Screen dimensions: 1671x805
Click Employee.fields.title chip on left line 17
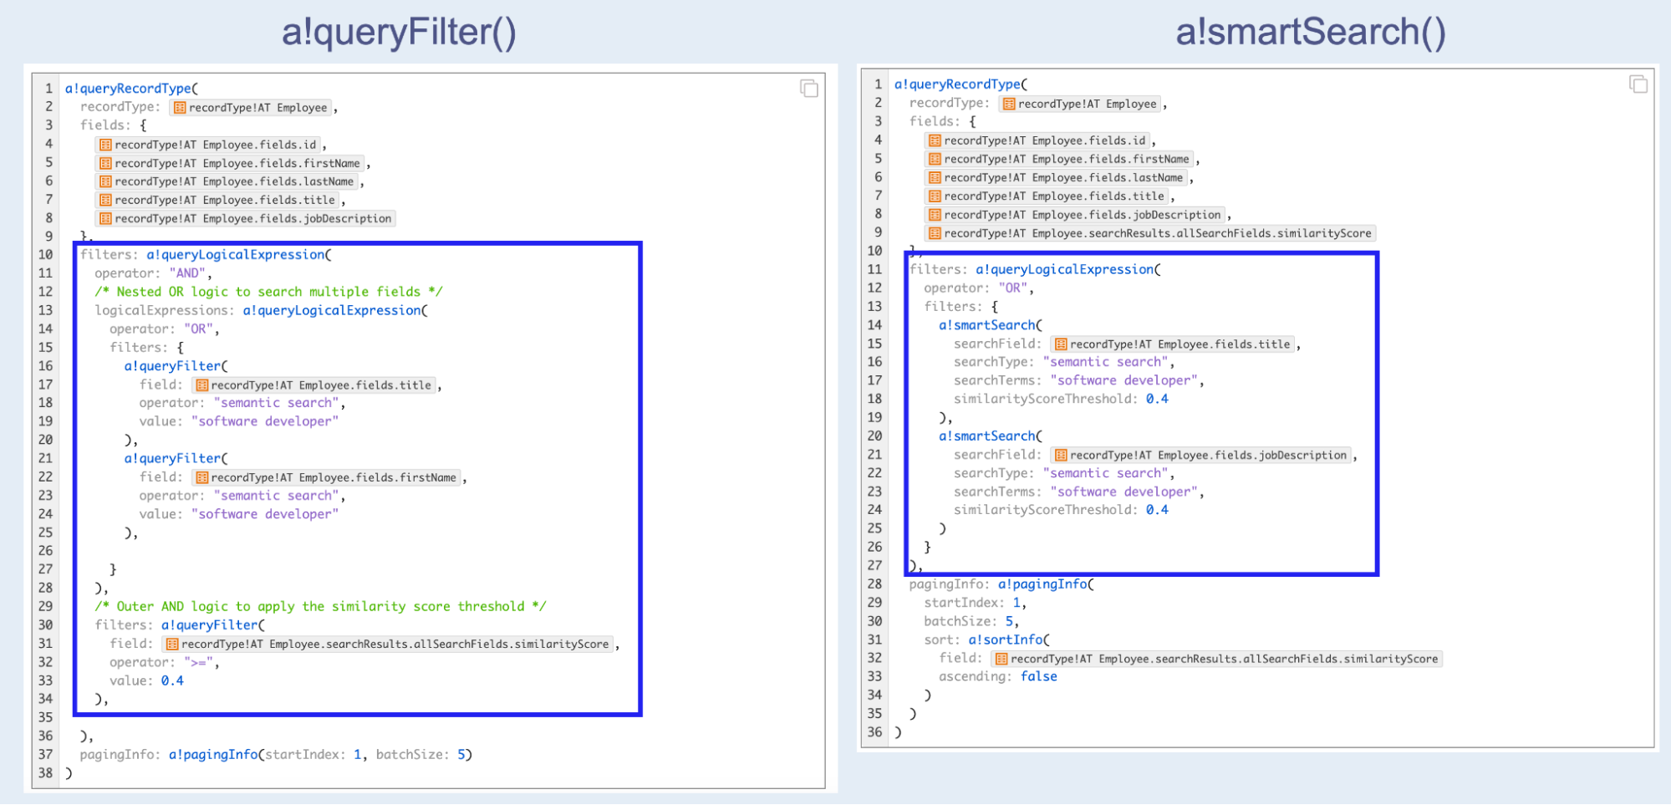click(x=313, y=385)
